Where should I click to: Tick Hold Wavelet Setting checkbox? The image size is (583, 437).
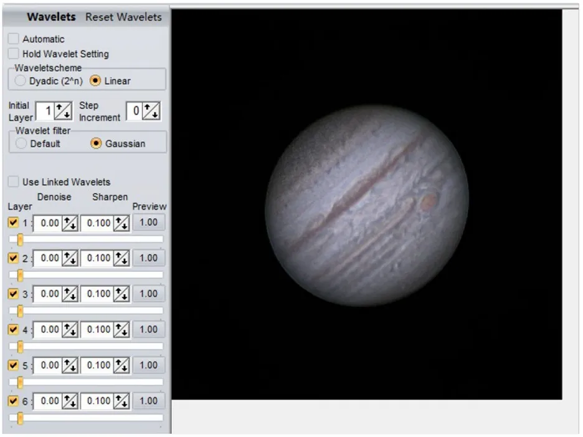click(x=13, y=54)
